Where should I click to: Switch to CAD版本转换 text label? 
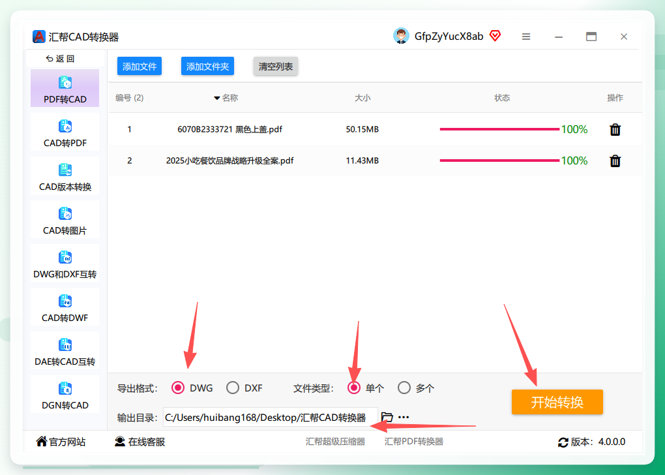pyautogui.click(x=65, y=187)
